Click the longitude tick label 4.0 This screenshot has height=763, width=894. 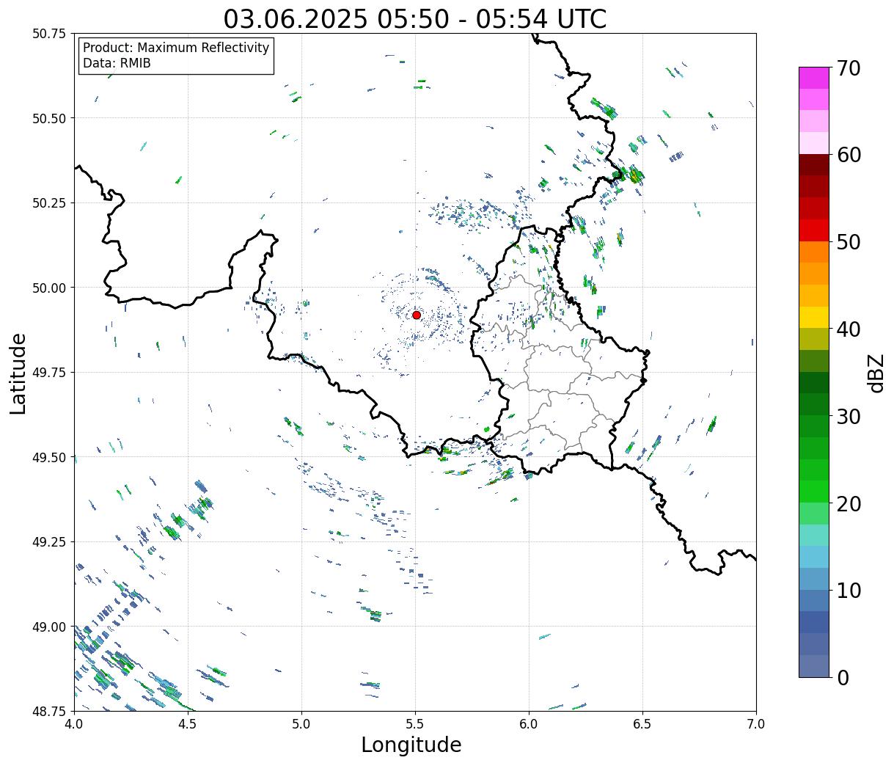(x=74, y=724)
